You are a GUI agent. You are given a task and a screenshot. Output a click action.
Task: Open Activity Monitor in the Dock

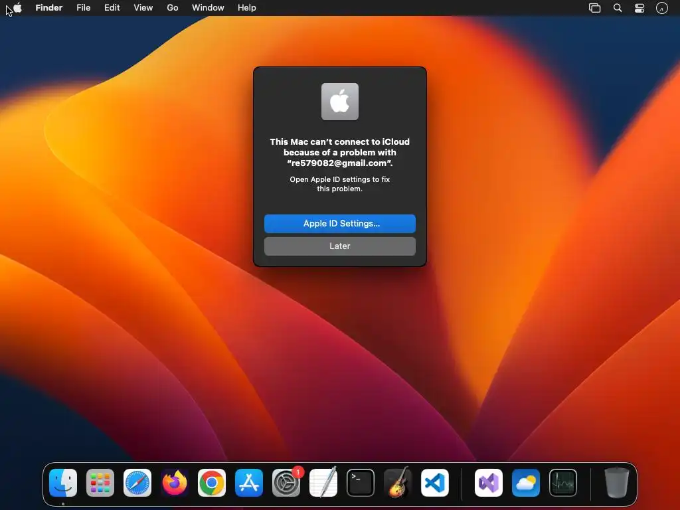(563, 483)
